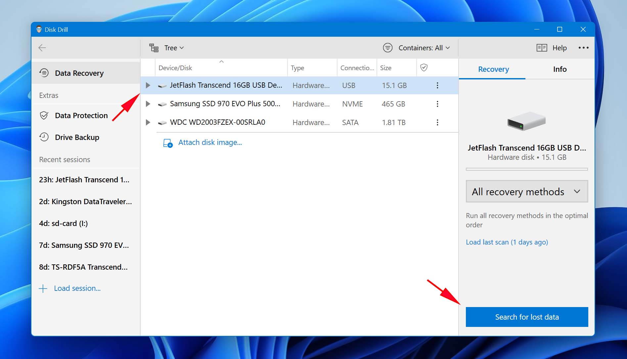Click the plus icon beside Load session
627x359 pixels.
(x=43, y=289)
